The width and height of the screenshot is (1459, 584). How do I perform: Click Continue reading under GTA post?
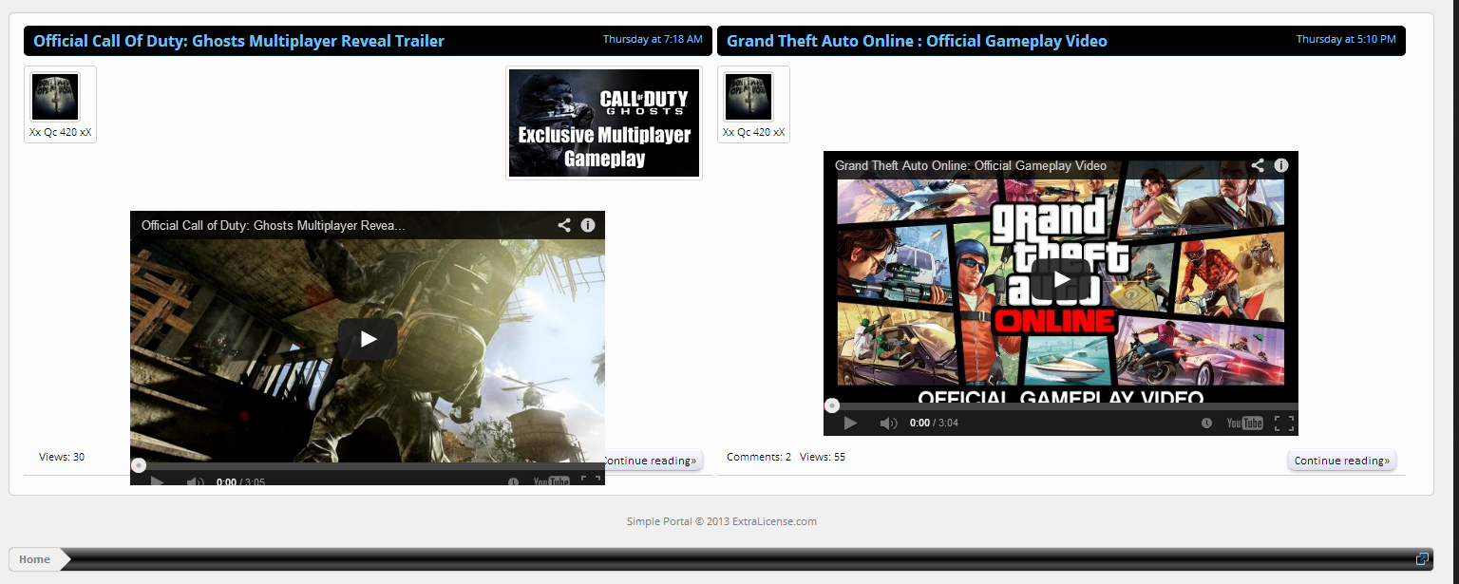pyautogui.click(x=1341, y=461)
